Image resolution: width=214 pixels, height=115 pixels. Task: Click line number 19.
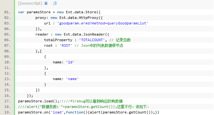tap(7, 113)
